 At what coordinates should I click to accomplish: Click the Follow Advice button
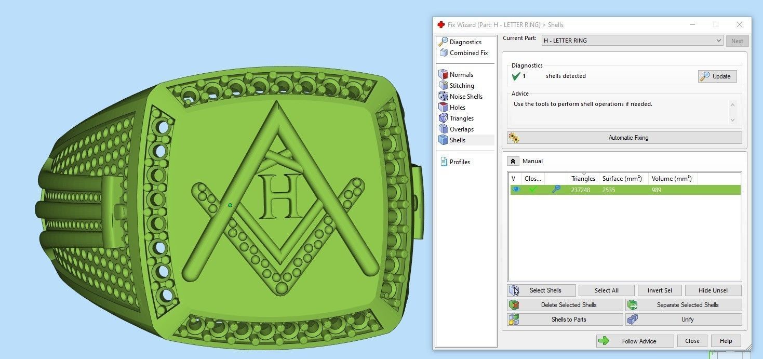[x=635, y=341]
